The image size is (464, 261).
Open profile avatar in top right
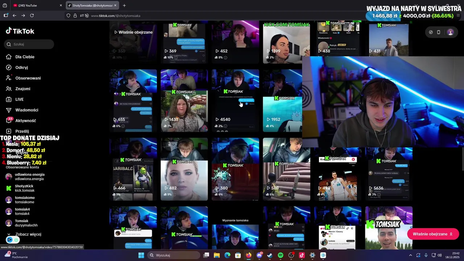[x=451, y=32]
